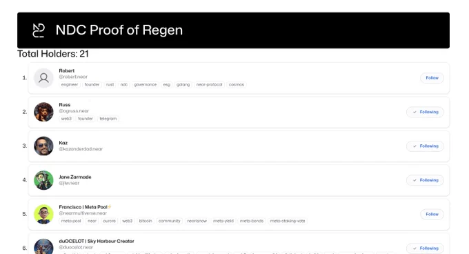This screenshot has width=469, height=254.
Task: Open Jane Zarmade's profile avatar
Action: (43, 180)
